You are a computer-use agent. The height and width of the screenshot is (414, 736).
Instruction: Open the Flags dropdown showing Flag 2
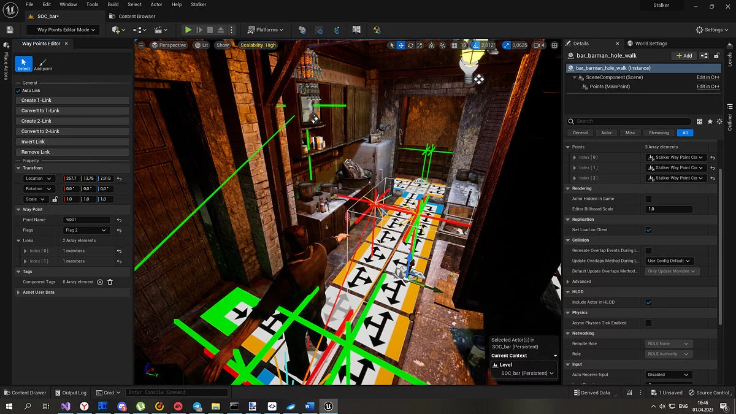(86, 230)
